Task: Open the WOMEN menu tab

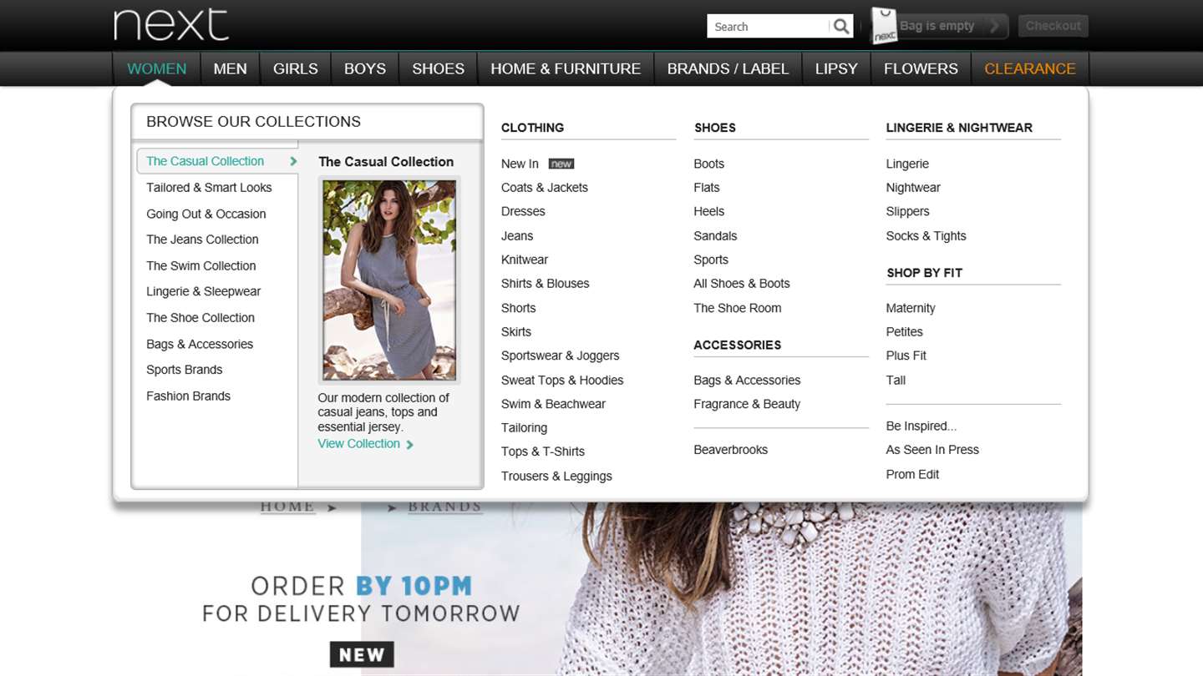Action: (157, 68)
